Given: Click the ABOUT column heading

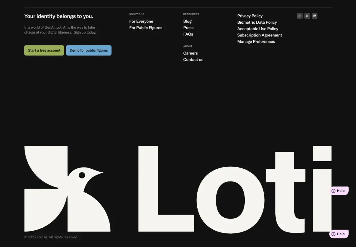Looking at the screenshot, I should click(x=188, y=46).
